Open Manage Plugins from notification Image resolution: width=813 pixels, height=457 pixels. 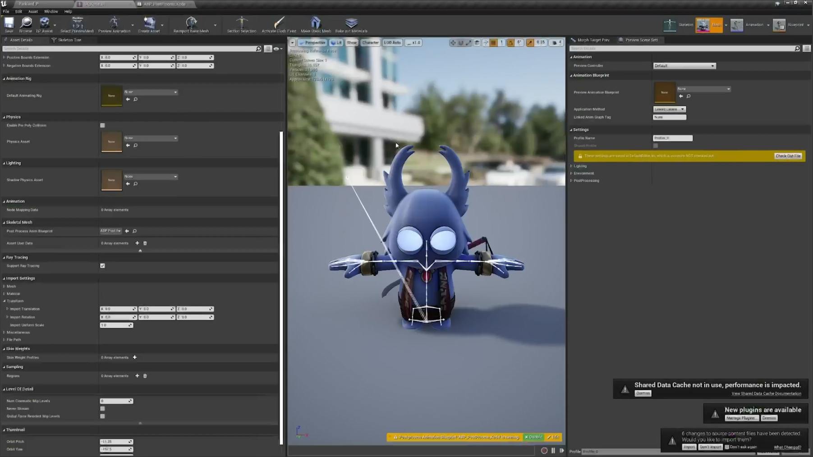tap(741, 418)
